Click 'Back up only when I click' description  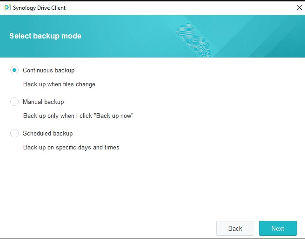[79, 116]
